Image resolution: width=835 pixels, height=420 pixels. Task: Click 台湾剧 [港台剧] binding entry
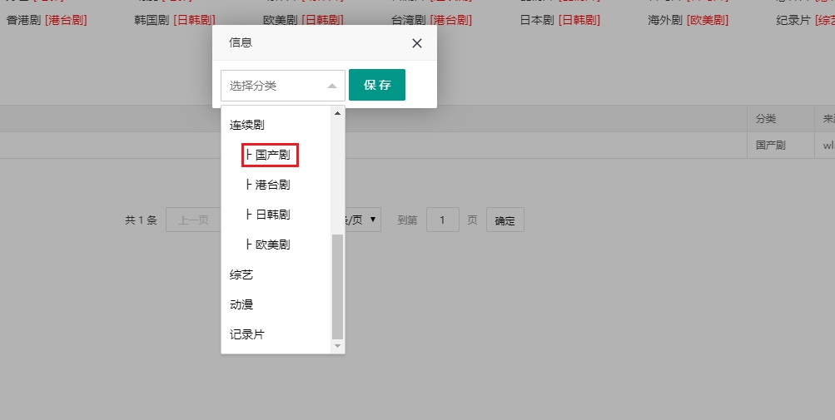pyautogui.click(x=431, y=20)
